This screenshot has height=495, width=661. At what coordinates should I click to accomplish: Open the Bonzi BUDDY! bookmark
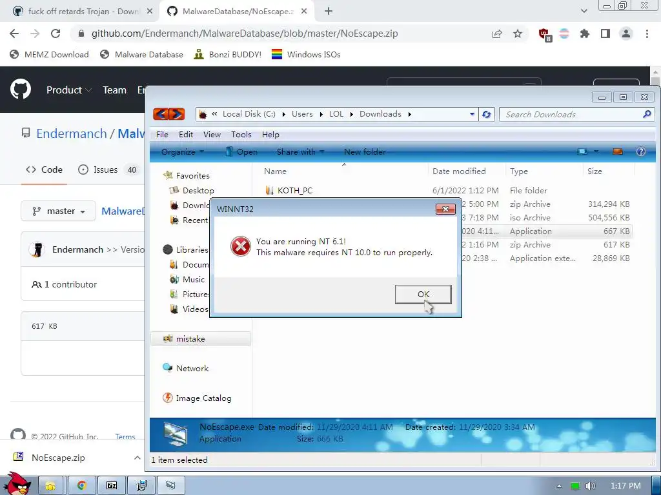(228, 54)
